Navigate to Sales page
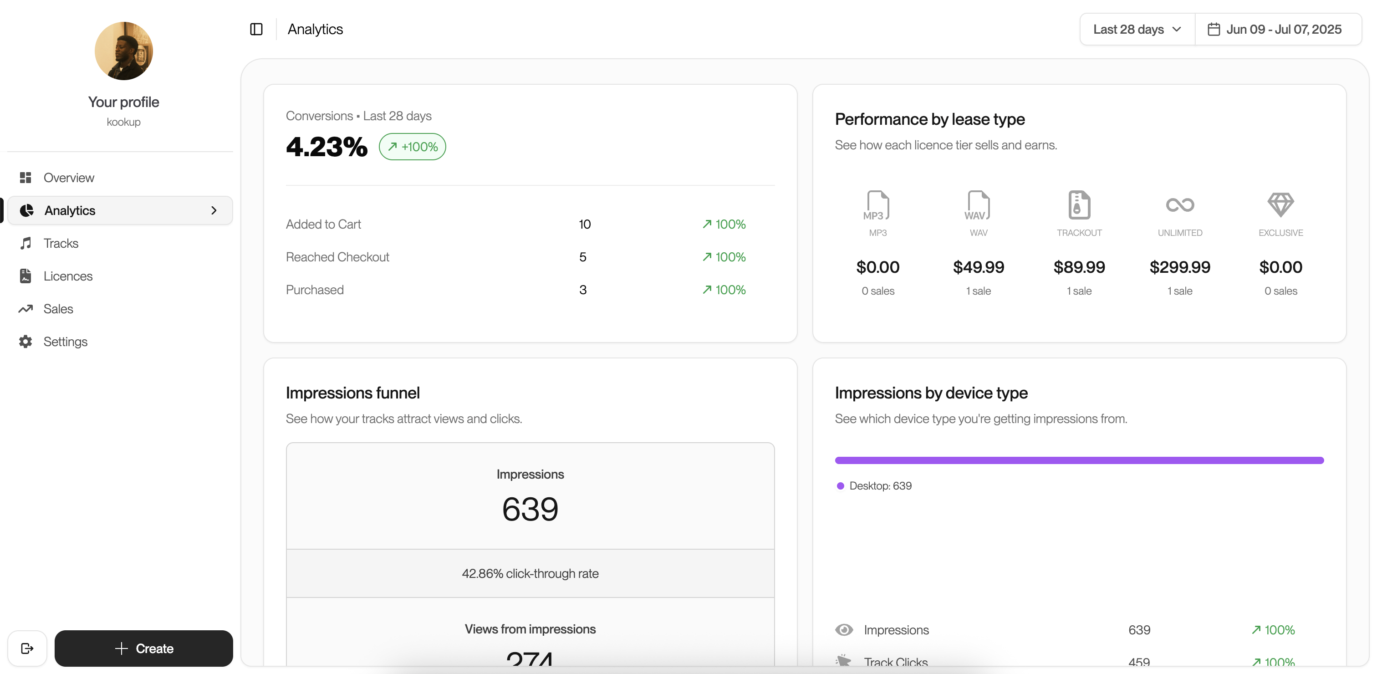 pyautogui.click(x=120, y=309)
